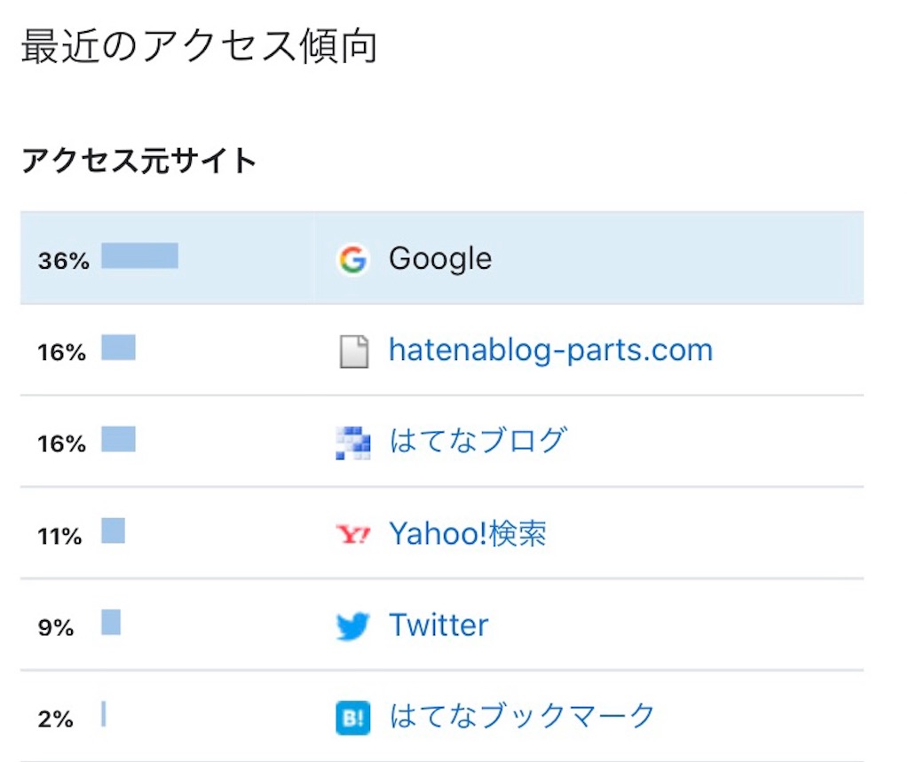Image resolution: width=909 pixels, height=762 pixels.
Task: Click the 最近のアクセス傾向 page title
Action: (x=199, y=46)
